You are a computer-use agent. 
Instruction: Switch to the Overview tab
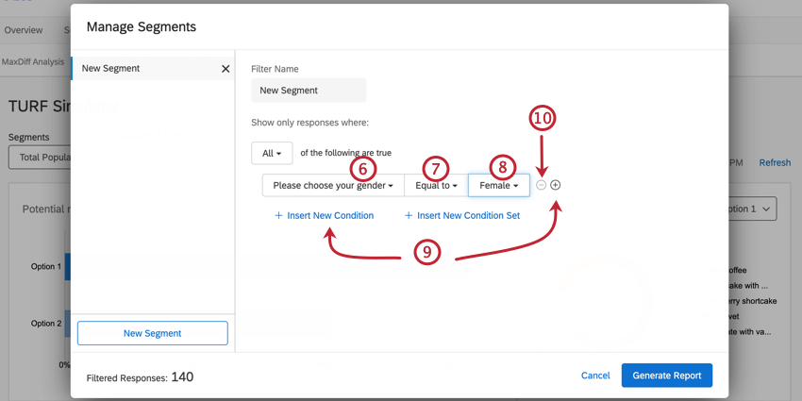[x=24, y=30]
